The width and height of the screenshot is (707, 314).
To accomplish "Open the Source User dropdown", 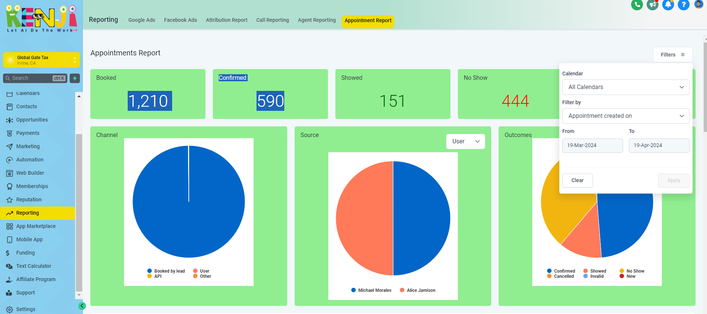I will [466, 141].
